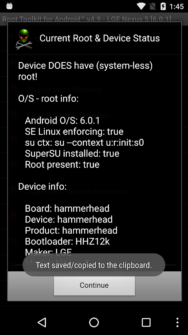Tap the Current Root & Device Status title
Viewport: 188px width, 335px height.
pos(99,38)
